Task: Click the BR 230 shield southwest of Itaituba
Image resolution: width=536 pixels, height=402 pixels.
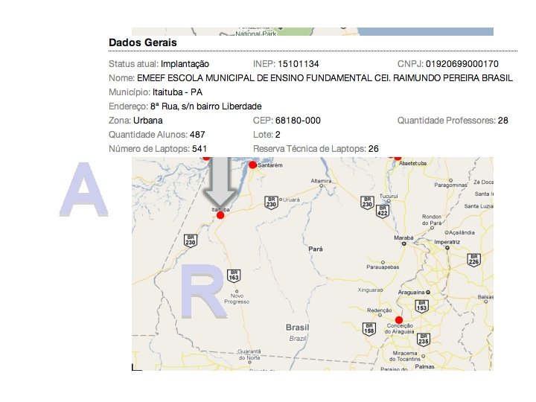Action: [191, 240]
